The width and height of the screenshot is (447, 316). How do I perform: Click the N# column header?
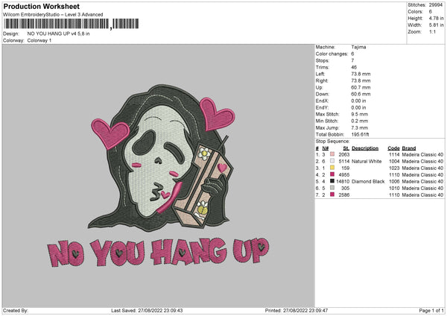[325, 147]
